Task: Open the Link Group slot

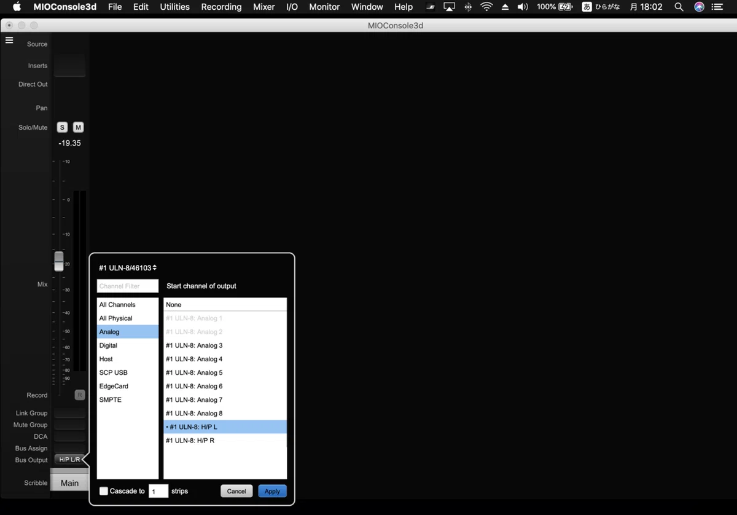Action: point(69,413)
